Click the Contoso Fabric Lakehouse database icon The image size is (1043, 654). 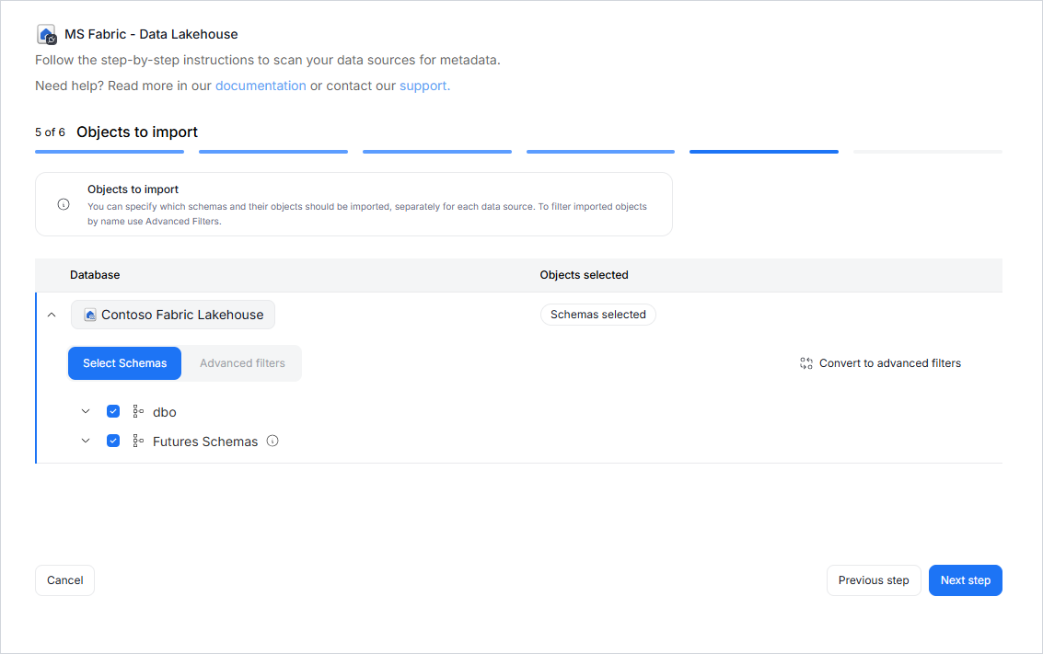click(x=90, y=315)
